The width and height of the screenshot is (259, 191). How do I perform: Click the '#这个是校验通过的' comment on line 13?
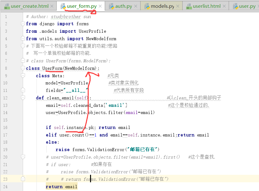(189, 105)
